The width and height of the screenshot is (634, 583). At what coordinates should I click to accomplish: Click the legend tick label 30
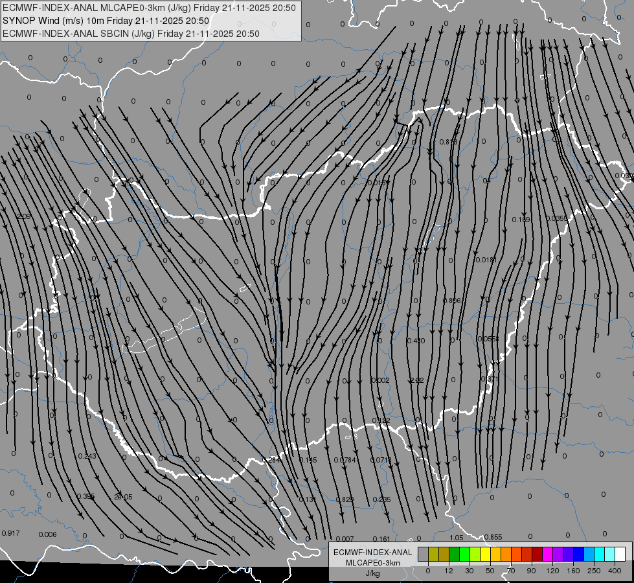coord(470,571)
